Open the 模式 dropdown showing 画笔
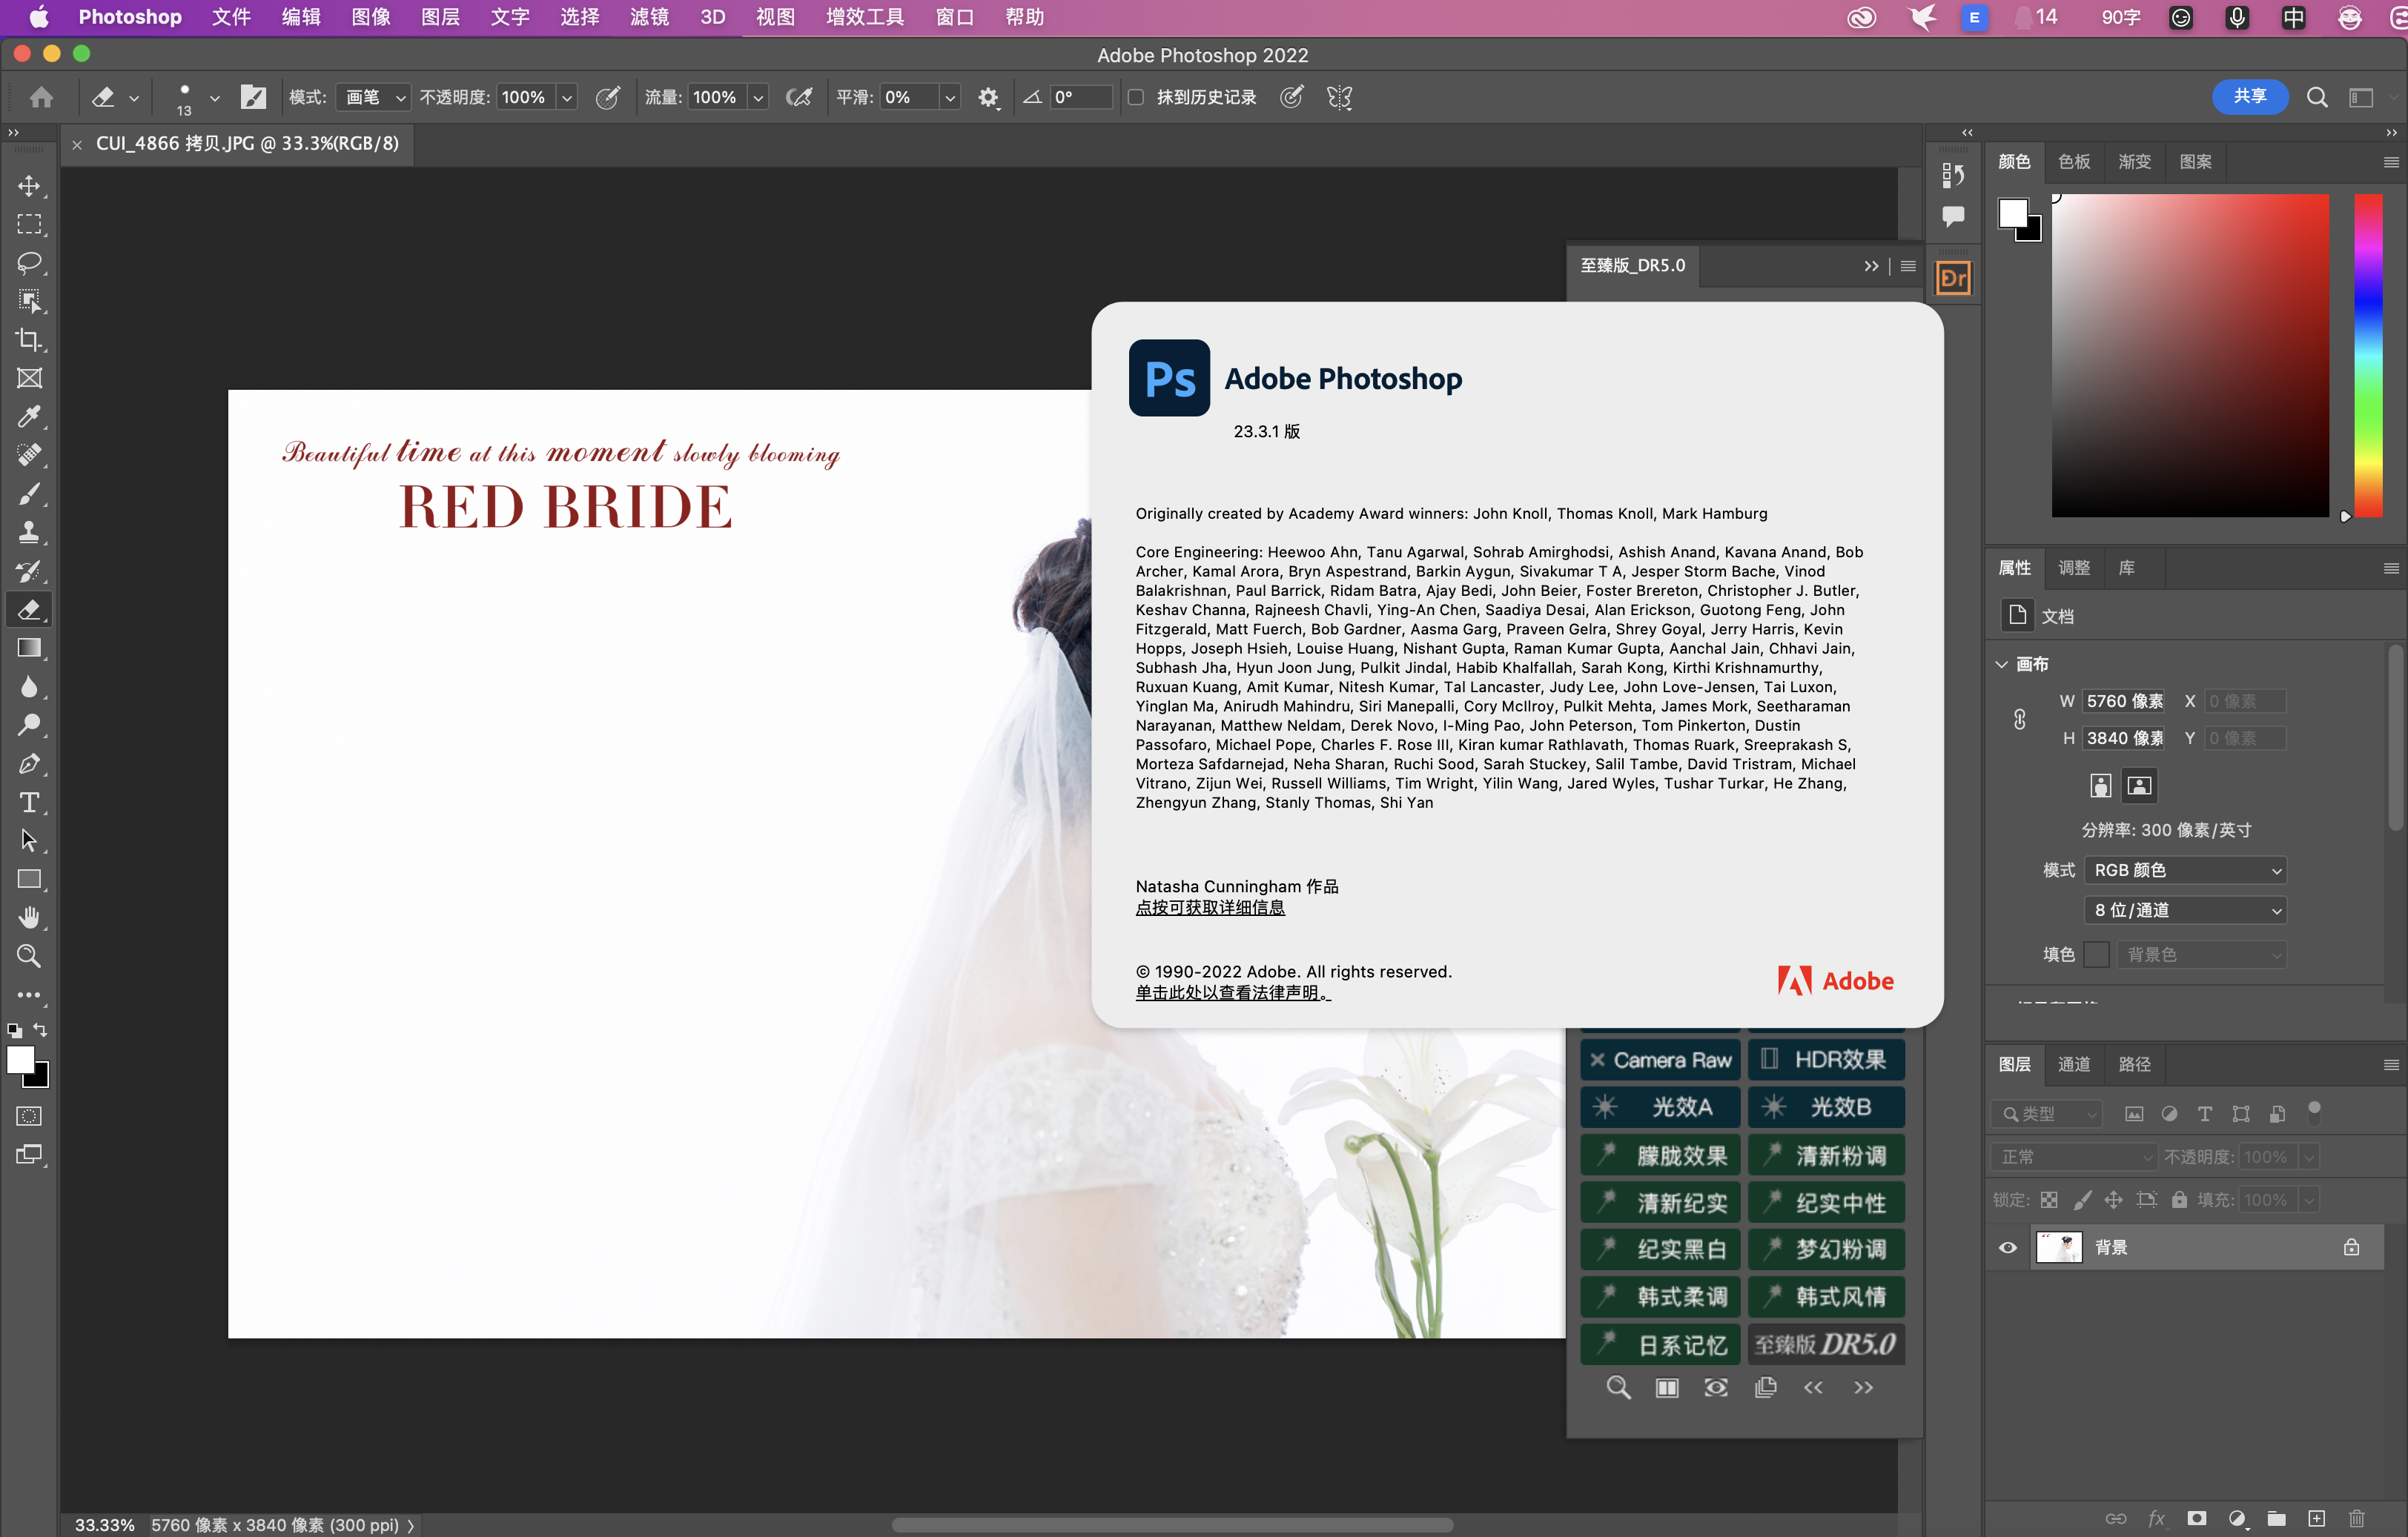Viewport: 2408px width, 1537px height. [x=372, y=97]
